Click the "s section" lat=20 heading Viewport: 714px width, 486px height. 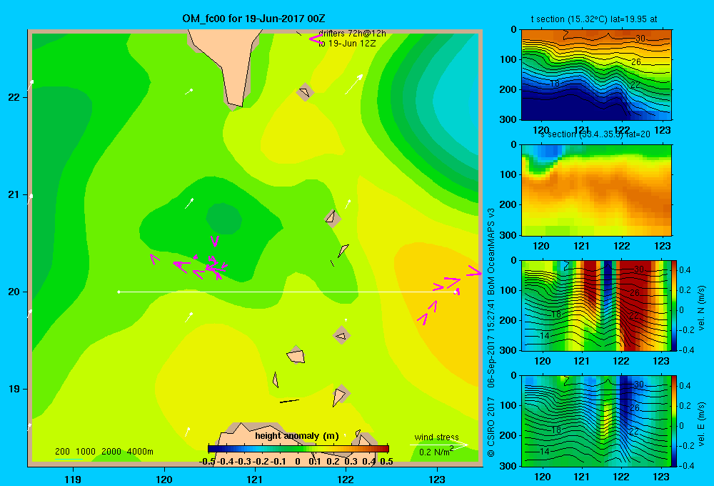pyautogui.click(x=595, y=134)
